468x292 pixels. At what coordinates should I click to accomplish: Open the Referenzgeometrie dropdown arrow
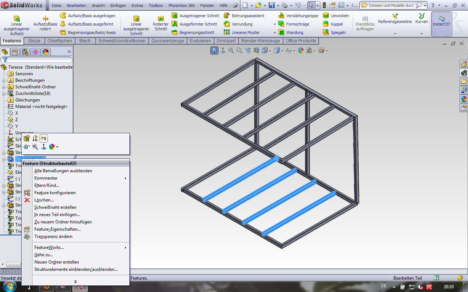point(395,34)
